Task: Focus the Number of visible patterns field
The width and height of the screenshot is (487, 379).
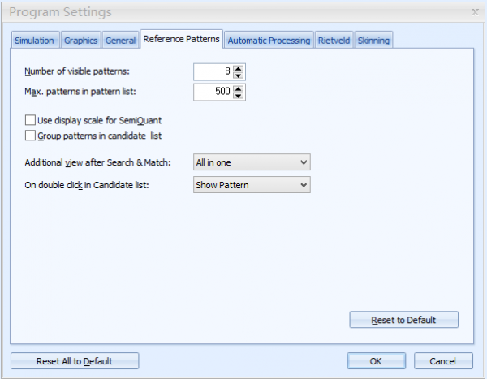Action: 213,71
